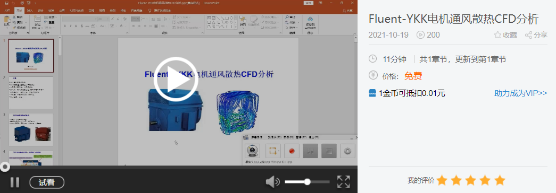The height and width of the screenshot is (193, 556).
Task: Click the yen price icon beside 价格
Action: (372, 75)
